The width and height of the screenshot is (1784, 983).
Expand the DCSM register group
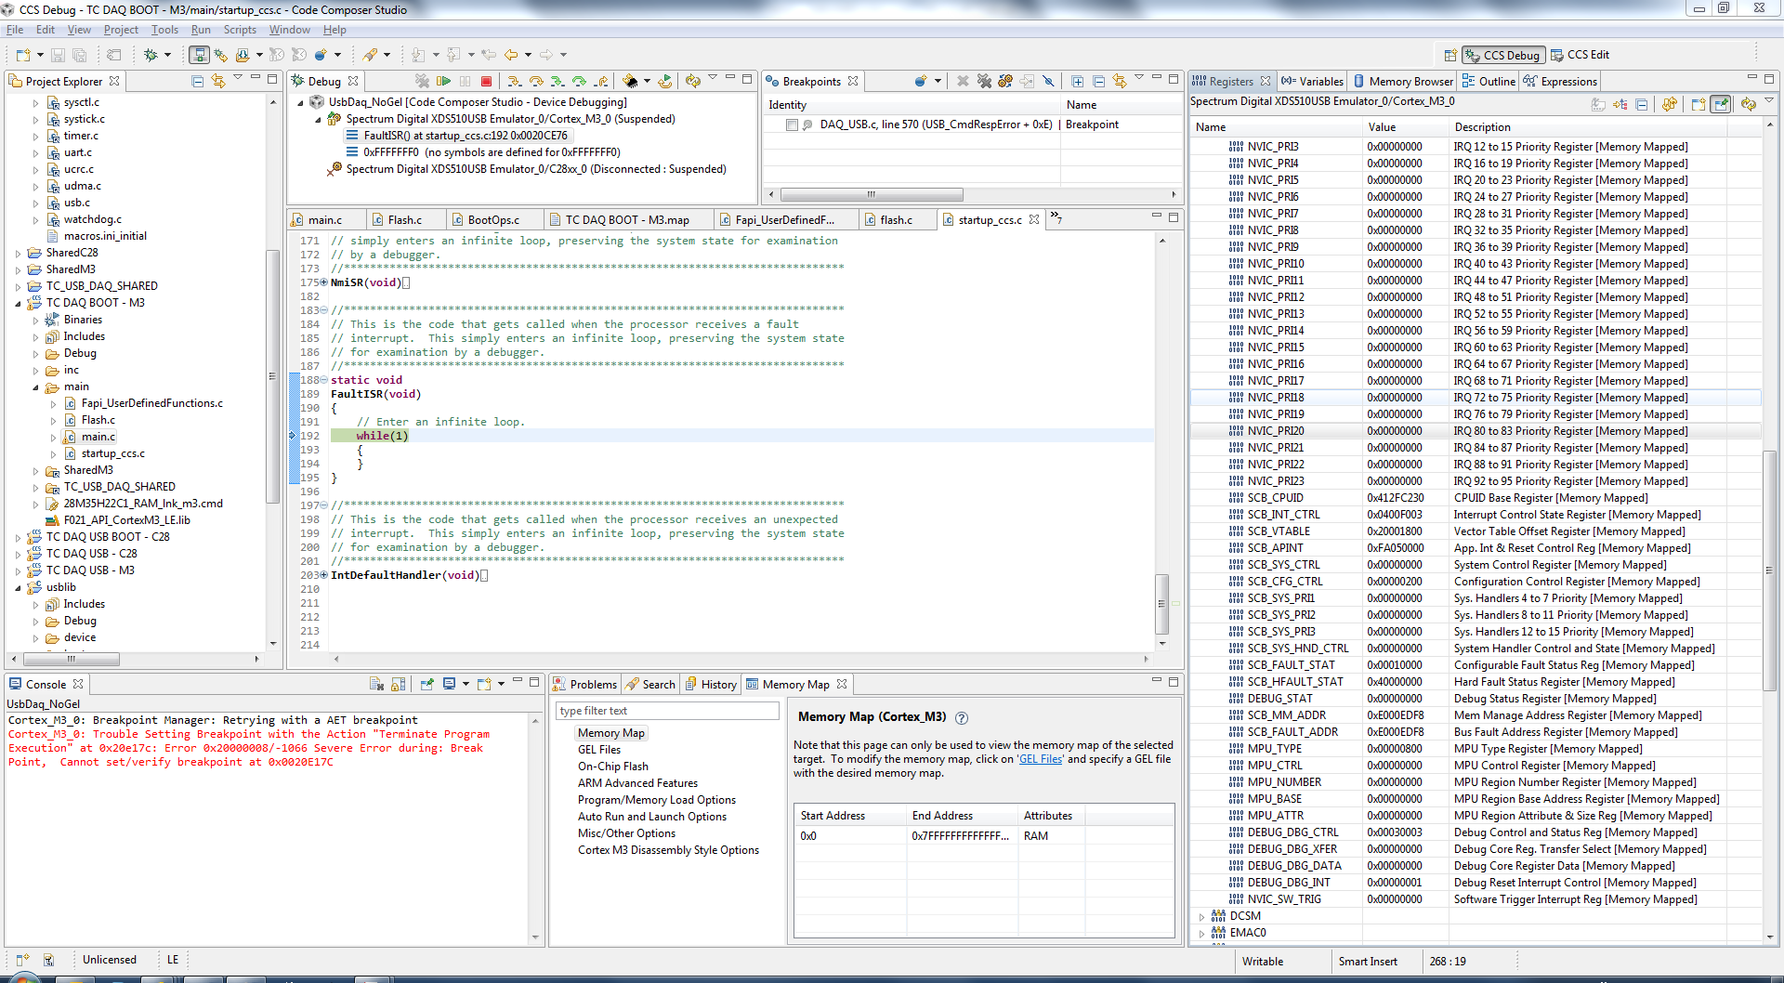coord(1201,916)
